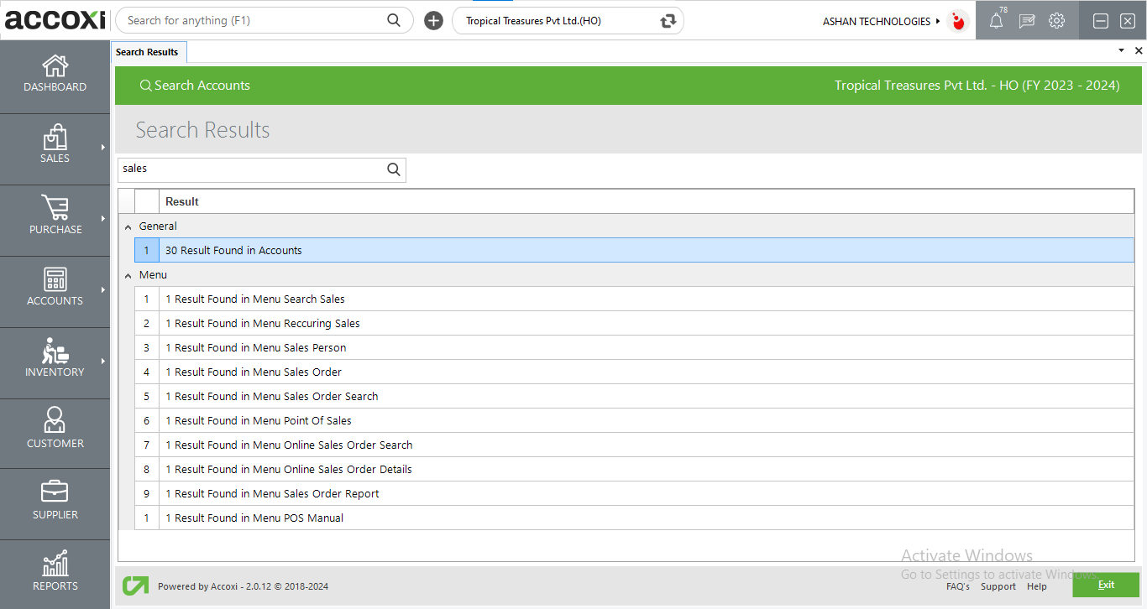
Task: Open the Reports module
Action: [x=55, y=572]
